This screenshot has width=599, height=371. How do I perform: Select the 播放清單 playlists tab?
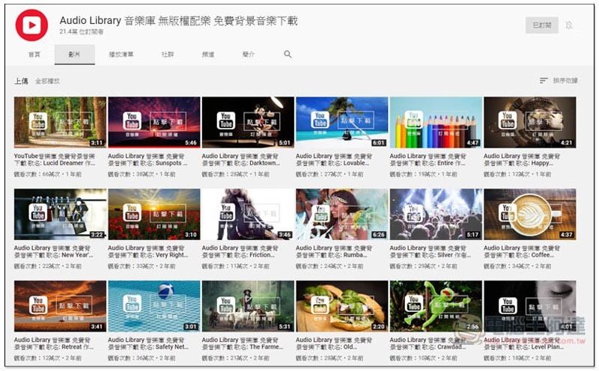click(121, 55)
